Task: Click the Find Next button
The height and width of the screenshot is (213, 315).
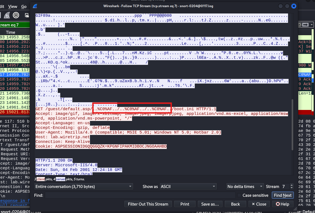Action: click(283, 195)
